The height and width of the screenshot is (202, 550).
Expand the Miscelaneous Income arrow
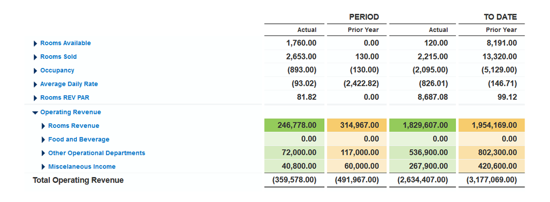pos(43,166)
